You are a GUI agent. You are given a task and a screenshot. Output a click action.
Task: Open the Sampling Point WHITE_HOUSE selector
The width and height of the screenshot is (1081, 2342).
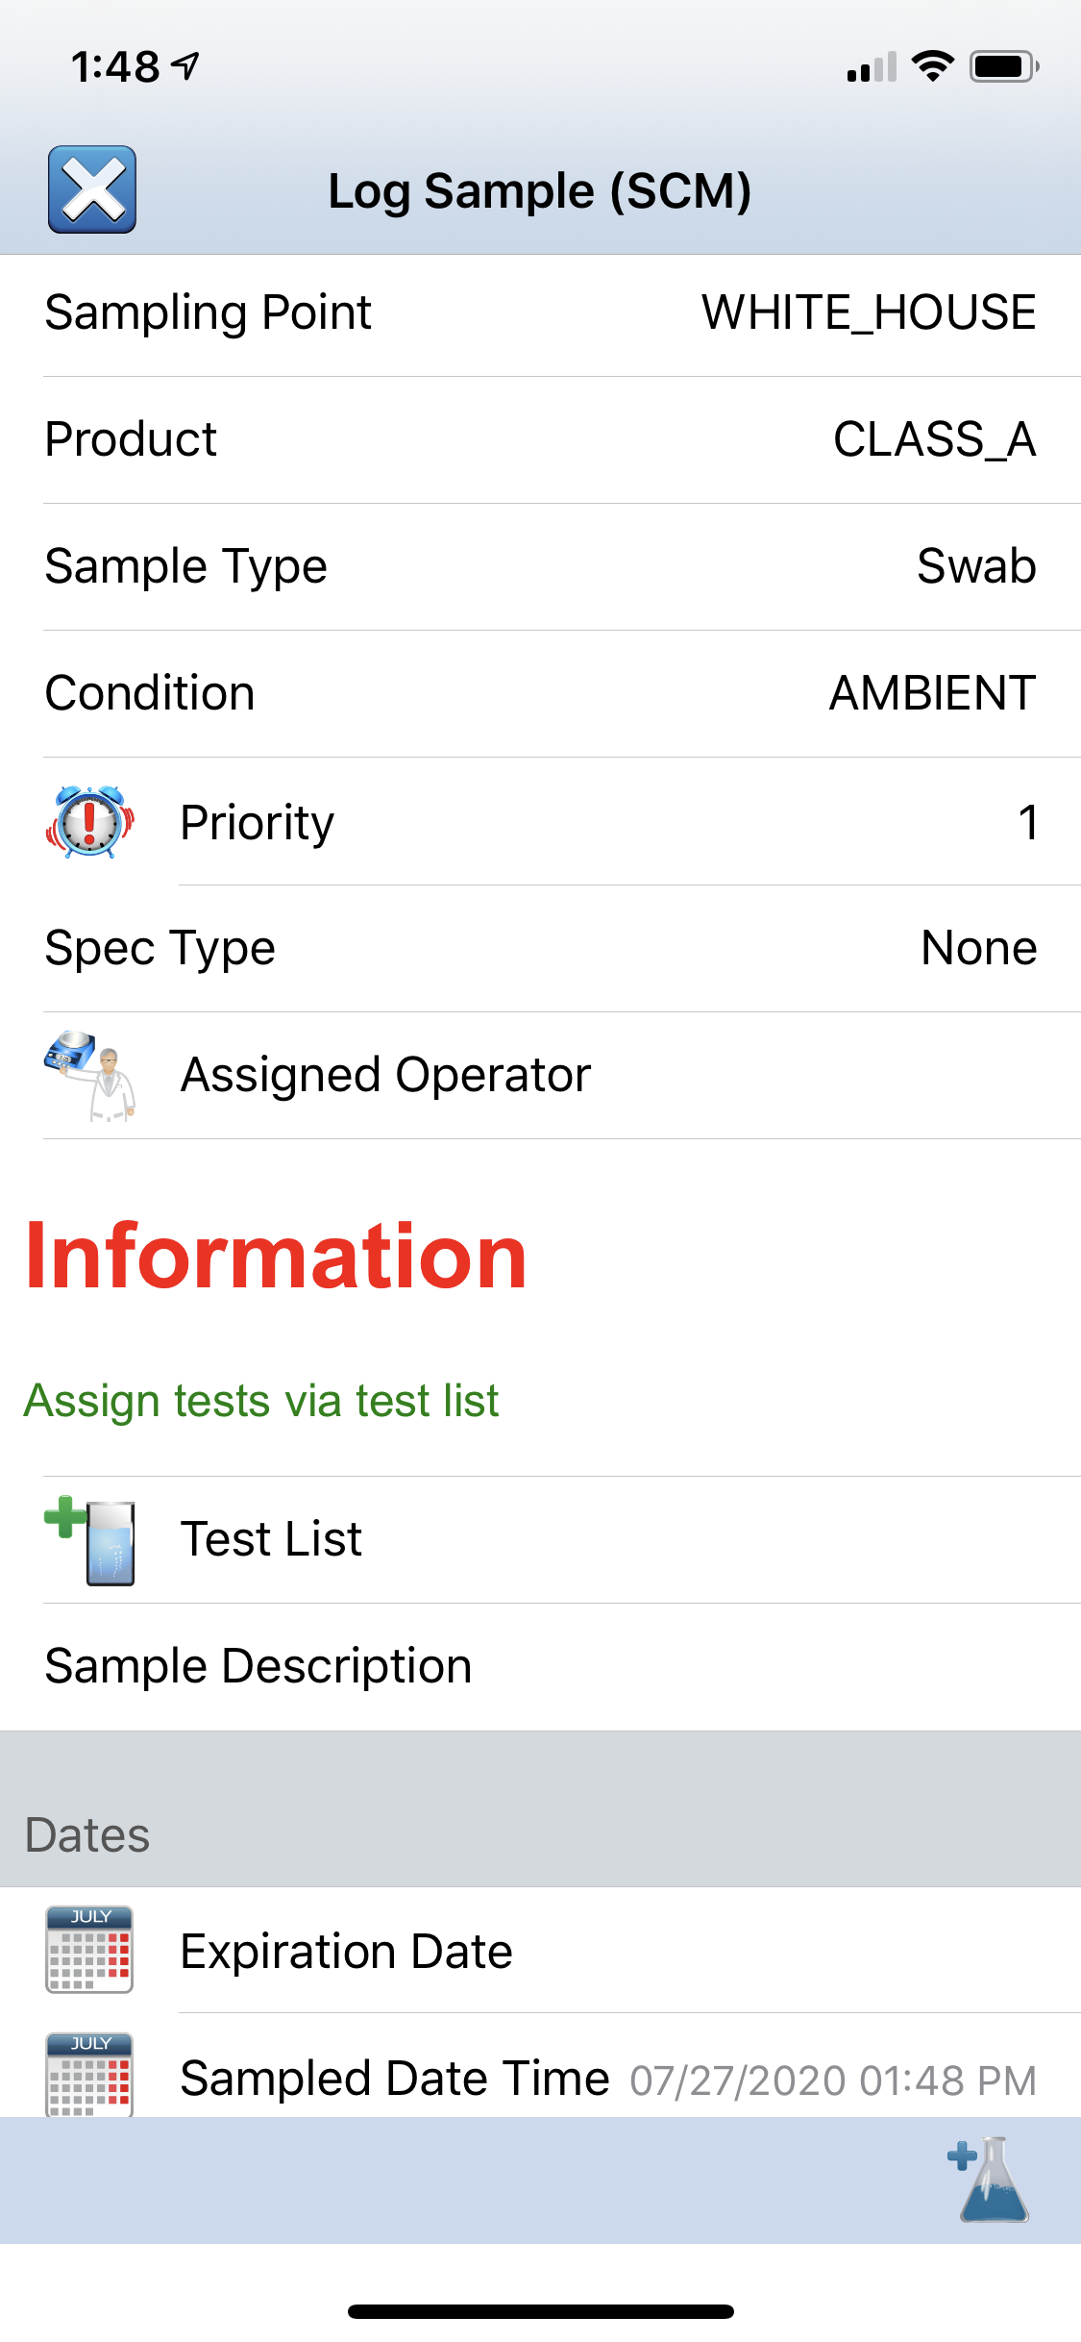pyautogui.click(x=538, y=311)
